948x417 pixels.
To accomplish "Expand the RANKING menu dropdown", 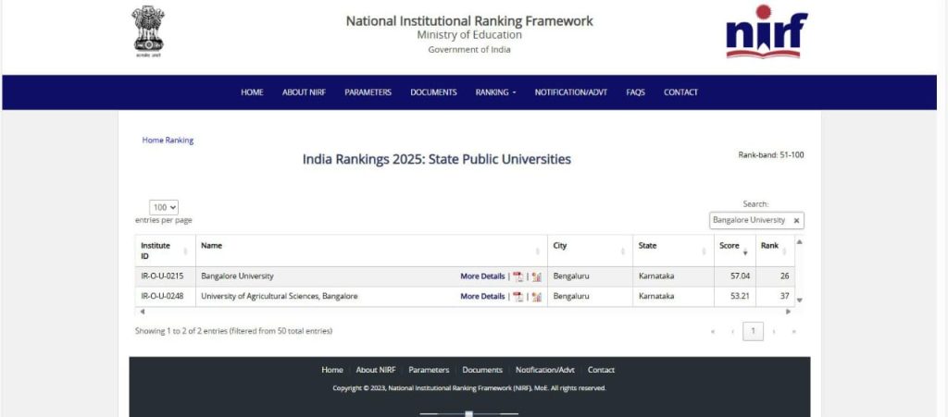I will click(495, 92).
